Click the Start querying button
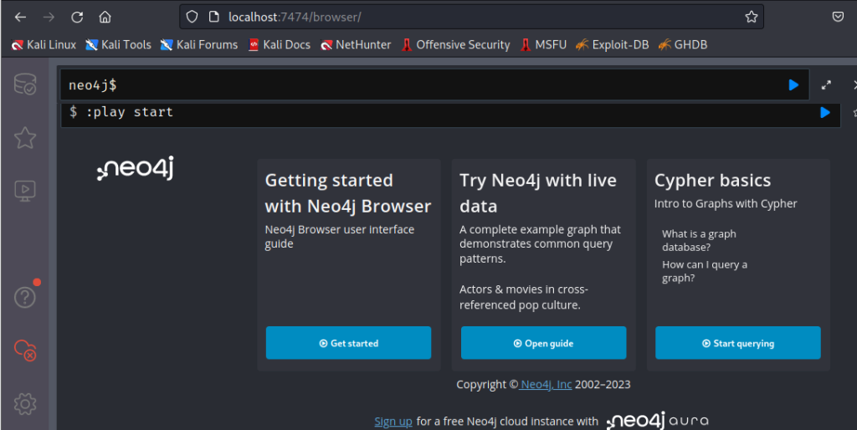 coord(737,343)
